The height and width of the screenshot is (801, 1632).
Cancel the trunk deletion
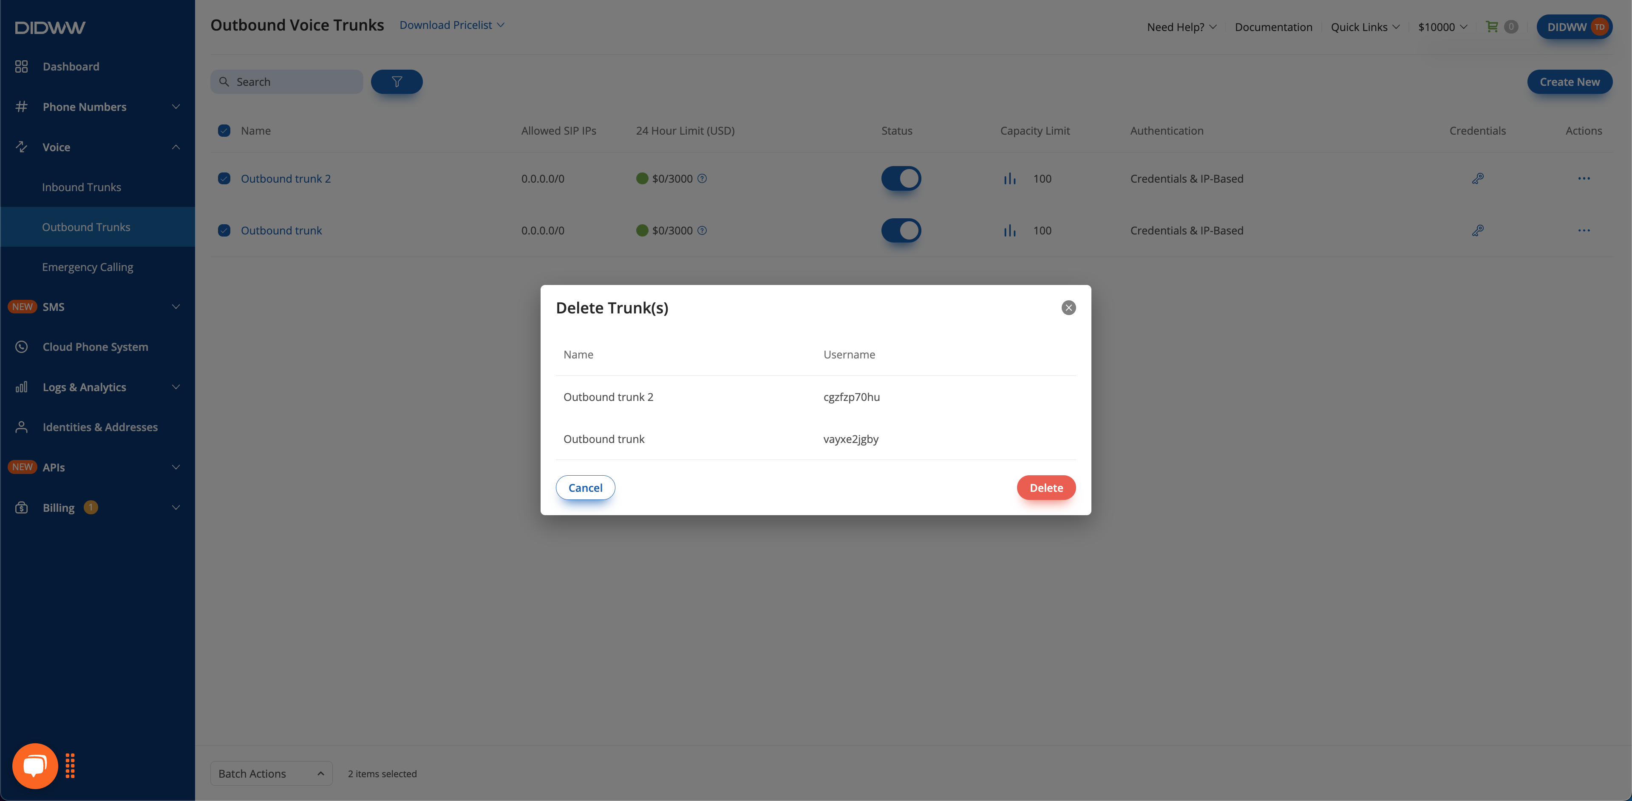pyautogui.click(x=585, y=488)
